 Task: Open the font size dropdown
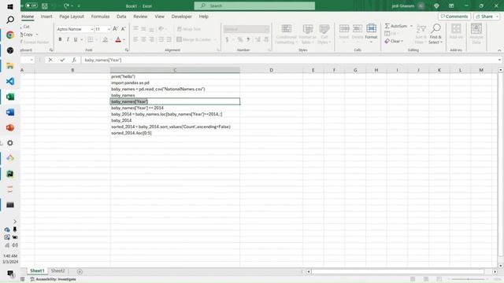[109, 29]
